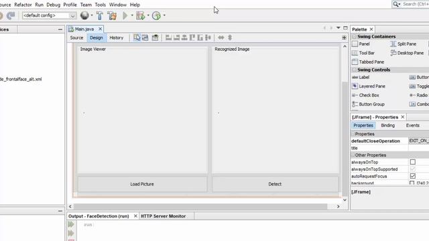
Task: Collapse the Swing Containers section
Action: [x=354, y=36]
